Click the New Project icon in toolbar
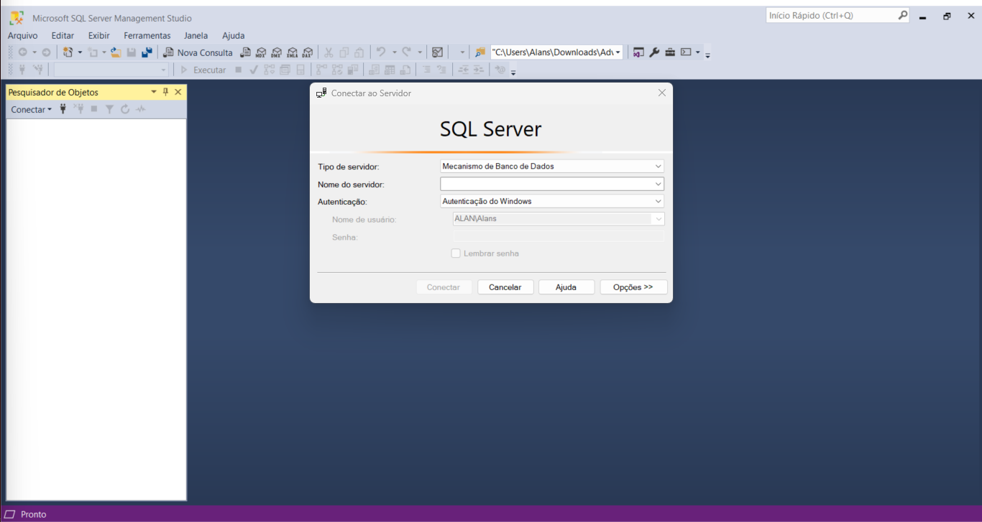Viewport: 982px width, 522px height. pos(68,52)
